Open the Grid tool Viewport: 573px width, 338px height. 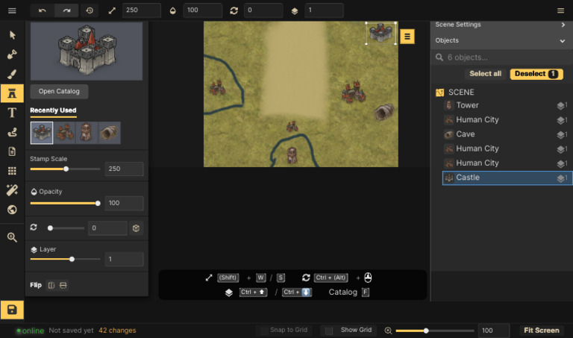pos(12,171)
